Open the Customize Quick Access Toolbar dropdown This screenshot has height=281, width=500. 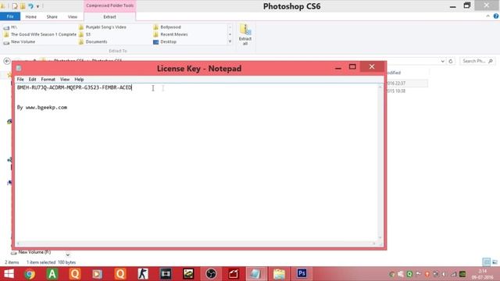[37, 6]
